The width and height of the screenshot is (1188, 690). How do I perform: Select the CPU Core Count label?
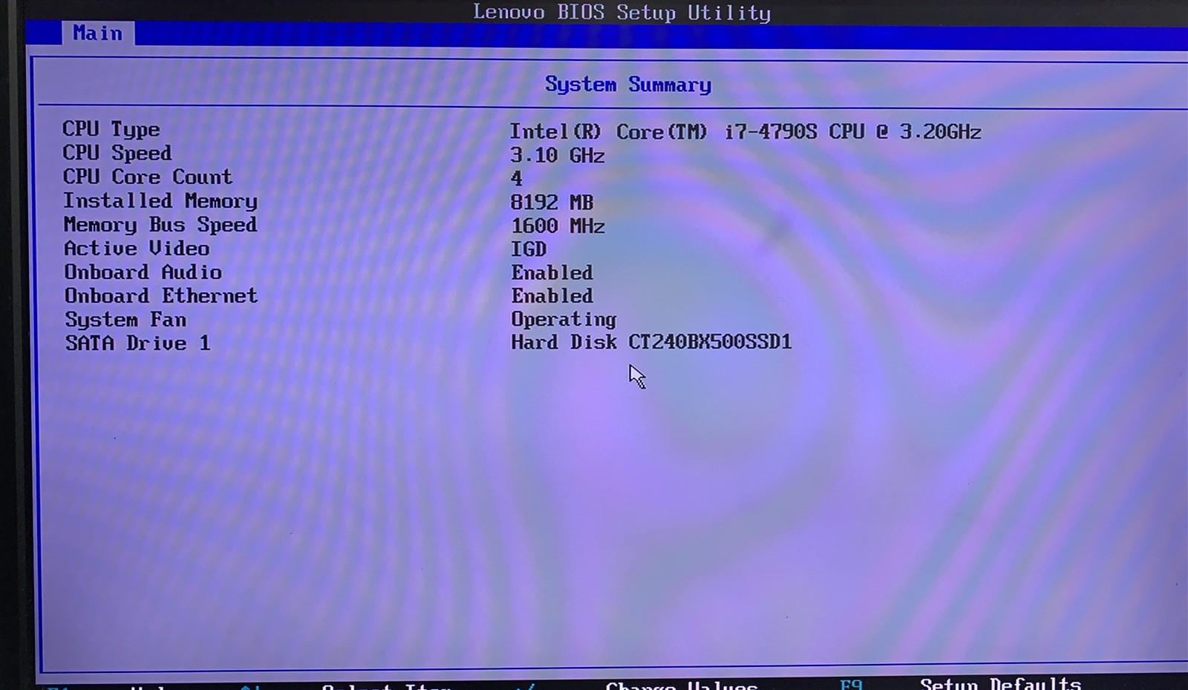(147, 177)
